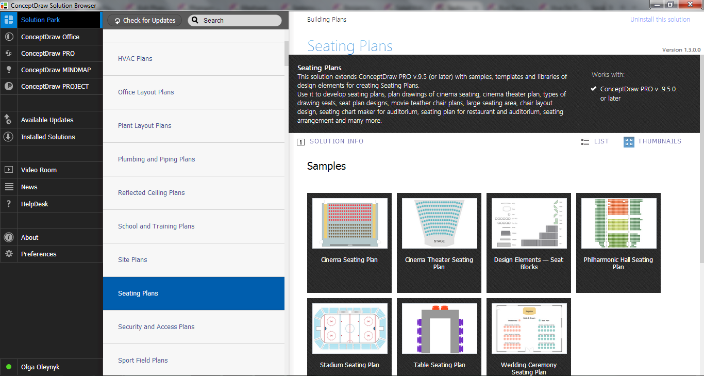704x376 pixels.
Task: Open ConceptDraw MINDMAP via its lightbulb icon
Action: (8, 70)
